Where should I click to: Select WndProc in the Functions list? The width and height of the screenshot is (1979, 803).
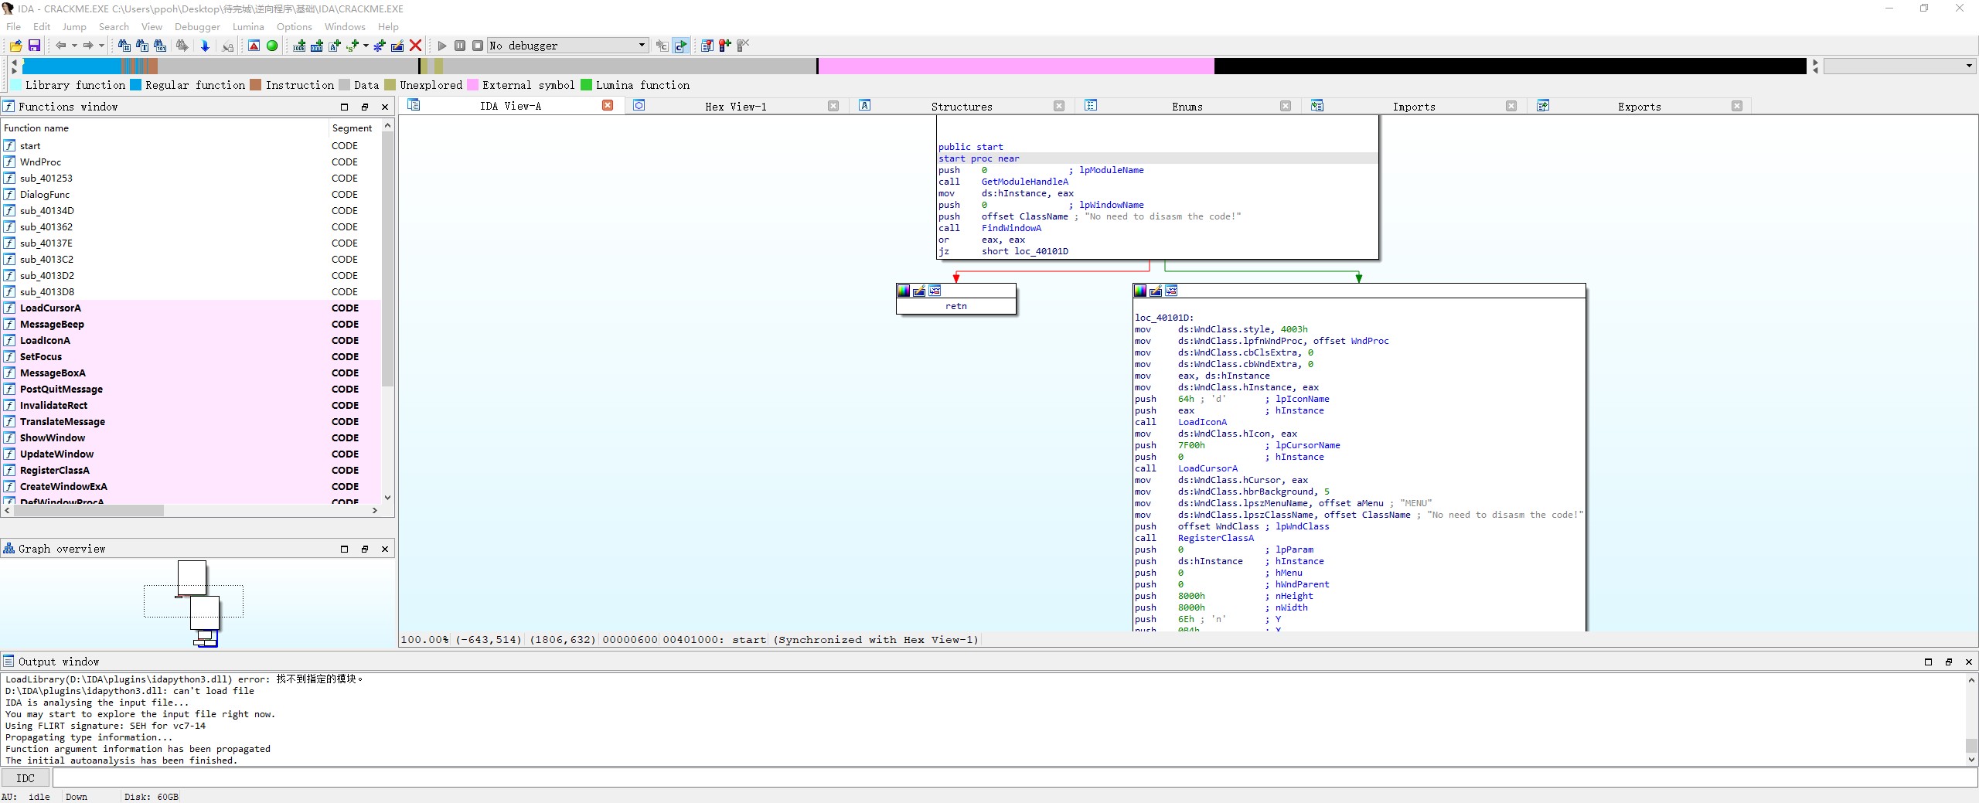pos(40,162)
